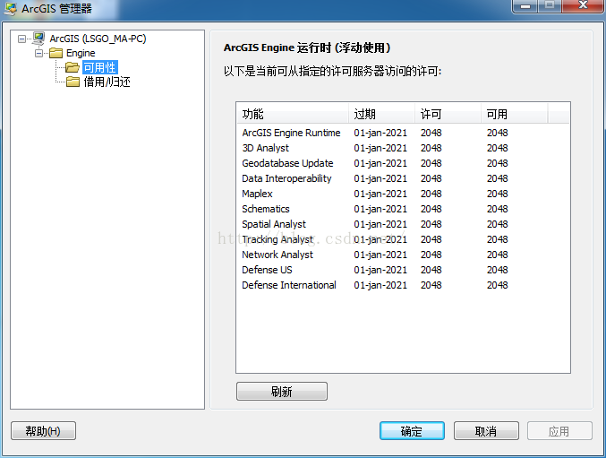The image size is (606, 458).
Task: Collapse the ArcGIS (LSGO_MA-PC) tree node
Action: click(x=22, y=39)
